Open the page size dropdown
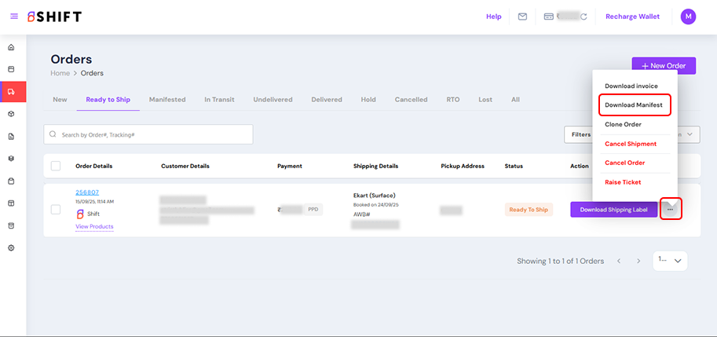717x337 pixels. tap(670, 261)
